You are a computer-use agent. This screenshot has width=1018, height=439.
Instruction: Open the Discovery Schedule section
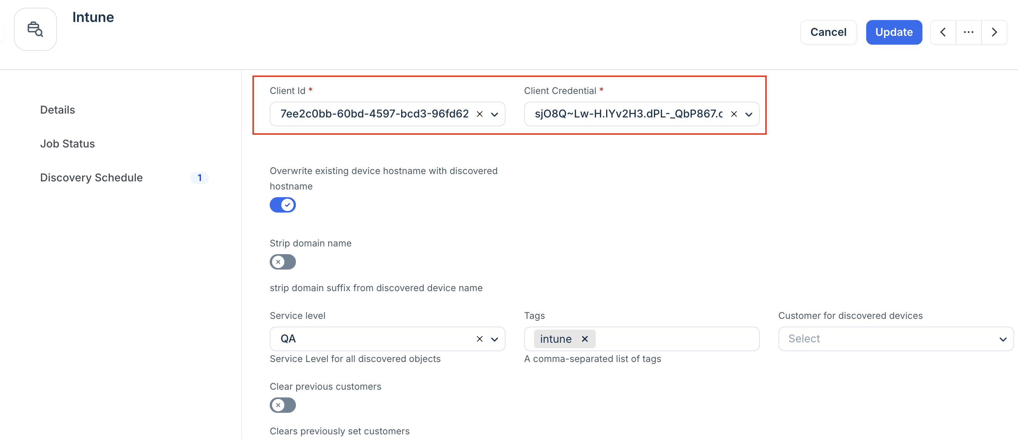click(91, 178)
